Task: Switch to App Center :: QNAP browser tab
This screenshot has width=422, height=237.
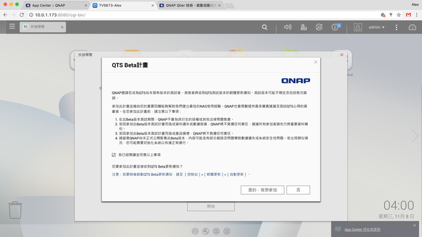Action: (55, 5)
